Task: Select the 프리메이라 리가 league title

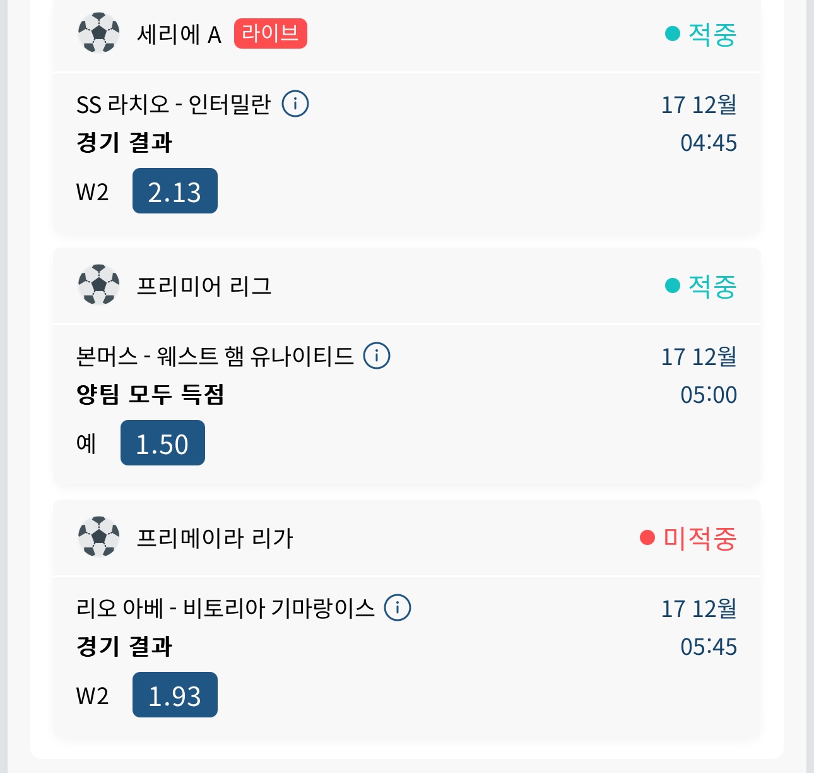Action: [215, 538]
